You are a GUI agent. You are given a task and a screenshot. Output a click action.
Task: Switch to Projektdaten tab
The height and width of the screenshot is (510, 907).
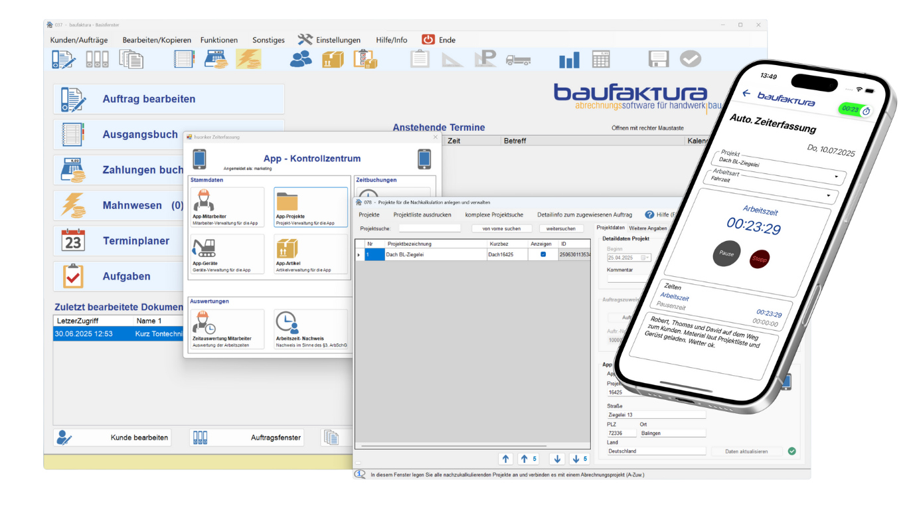coord(611,228)
